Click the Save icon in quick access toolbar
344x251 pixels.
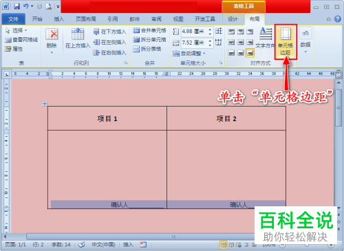[x=17, y=6]
